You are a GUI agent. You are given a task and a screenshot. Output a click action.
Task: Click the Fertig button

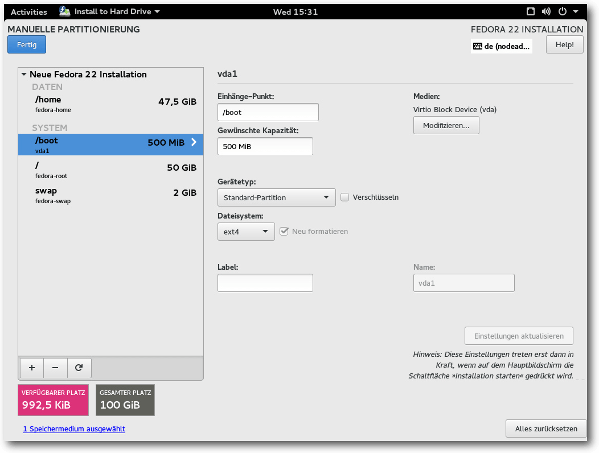[27, 44]
